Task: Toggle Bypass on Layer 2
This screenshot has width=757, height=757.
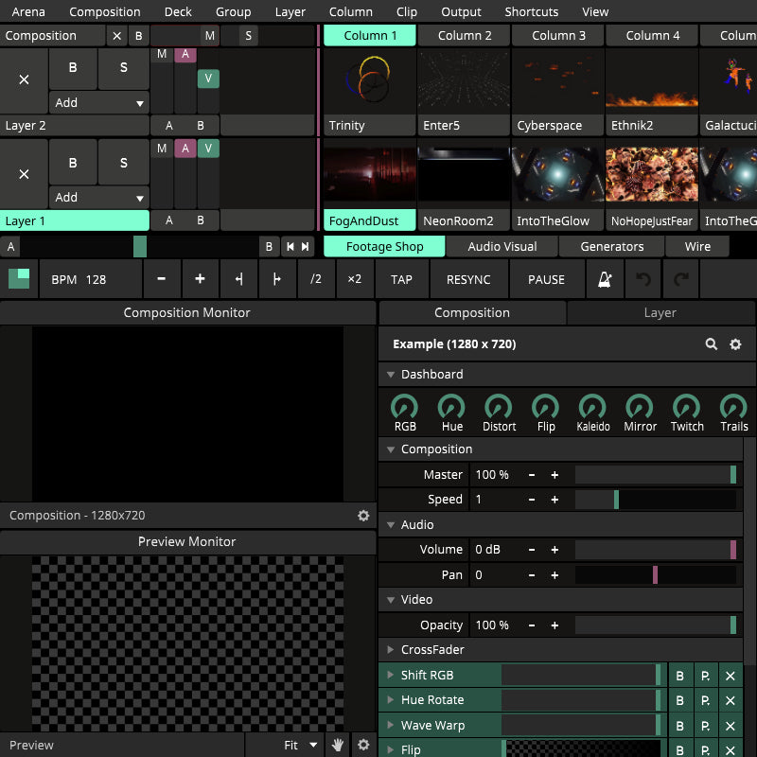Action: pyautogui.click(x=73, y=68)
